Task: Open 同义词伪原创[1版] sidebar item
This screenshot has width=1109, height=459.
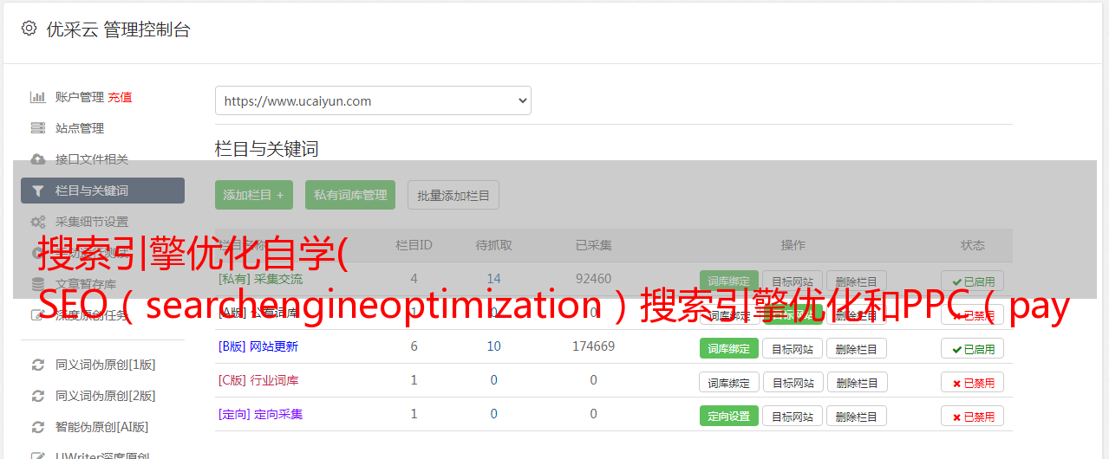Action: click(106, 365)
